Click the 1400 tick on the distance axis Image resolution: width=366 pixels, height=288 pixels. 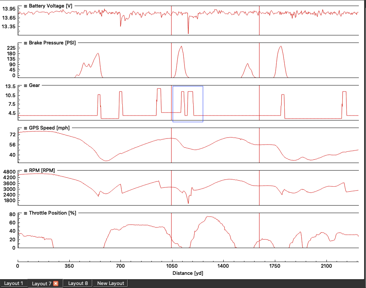pos(223,266)
